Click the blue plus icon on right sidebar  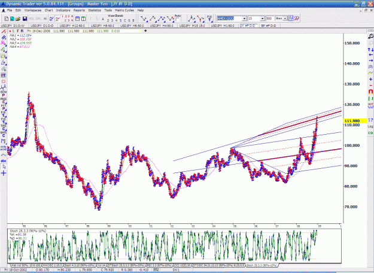(x=370, y=79)
